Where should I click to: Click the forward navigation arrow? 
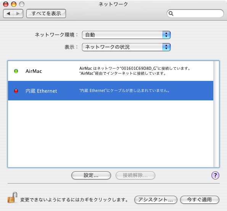[x=18, y=13]
